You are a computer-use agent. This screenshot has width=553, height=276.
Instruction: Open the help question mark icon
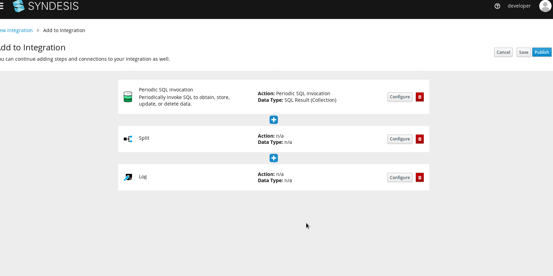pos(497,6)
